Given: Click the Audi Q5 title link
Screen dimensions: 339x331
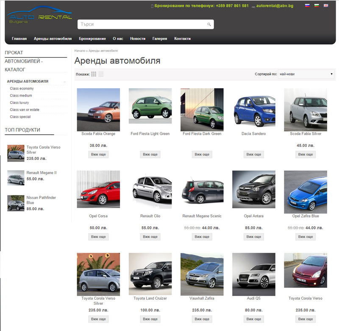Looking at the screenshot, I should pos(254,298).
